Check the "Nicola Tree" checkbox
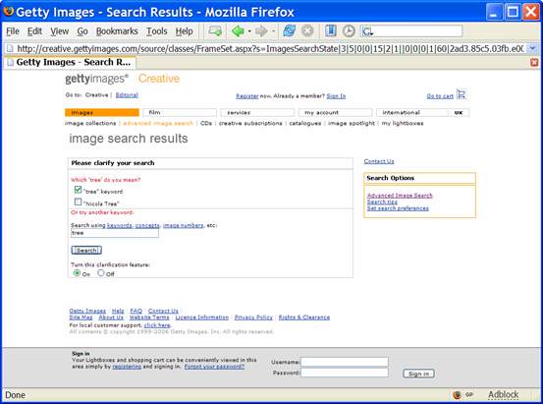The image size is (543, 404). [x=78, y=202]
